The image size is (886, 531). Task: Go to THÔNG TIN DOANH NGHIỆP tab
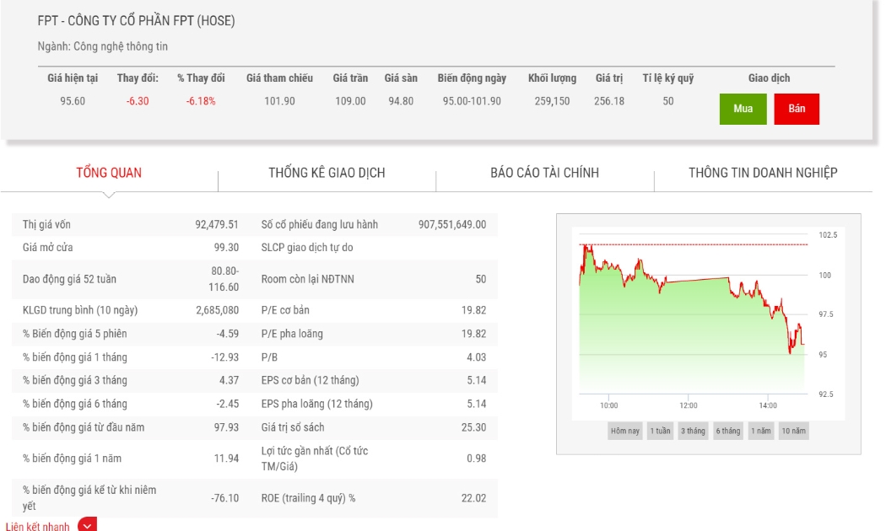coord(763,173)
